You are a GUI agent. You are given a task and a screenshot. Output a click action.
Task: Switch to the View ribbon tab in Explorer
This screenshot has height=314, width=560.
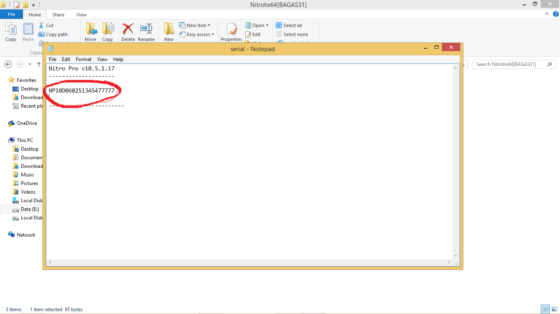(x=81, y=15)
